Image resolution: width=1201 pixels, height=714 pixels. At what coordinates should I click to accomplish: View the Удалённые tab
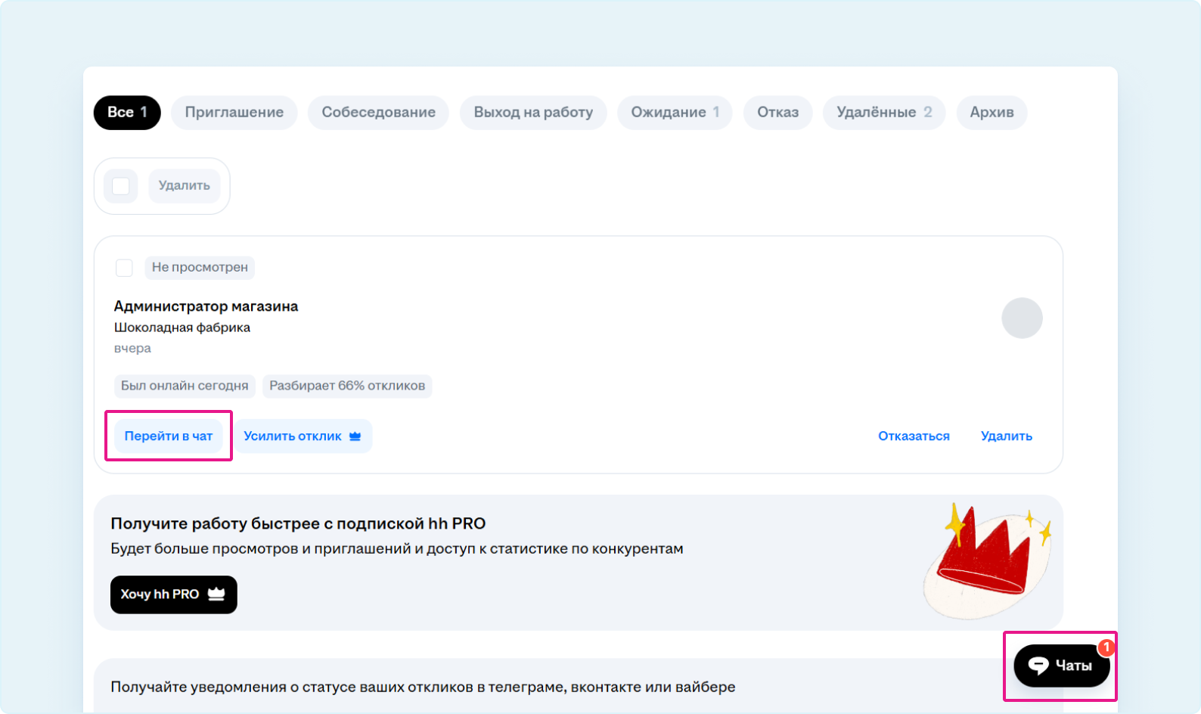click(x=883, y=113)
